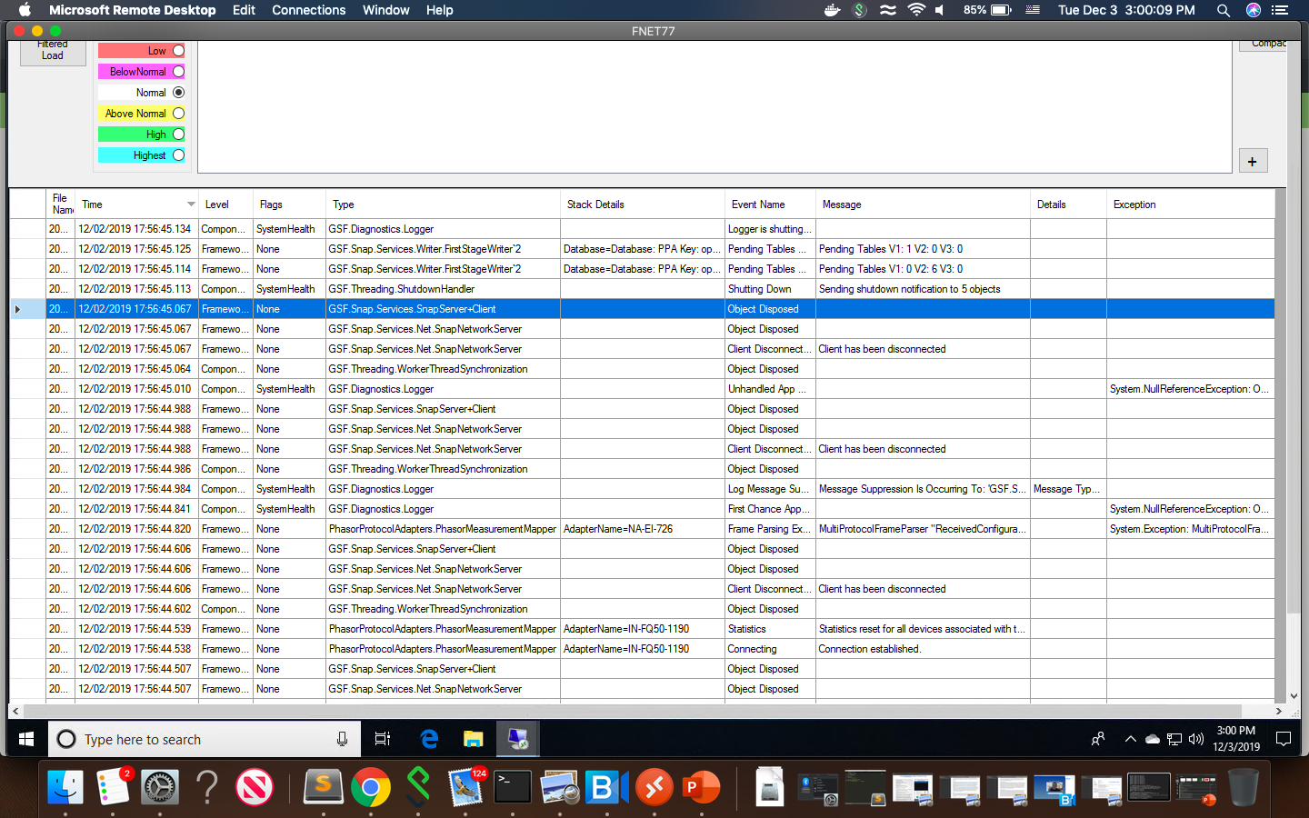Open File Explorer from the taskbar
This screenshot has width=1309, height=818.
(x=473, y=739)
